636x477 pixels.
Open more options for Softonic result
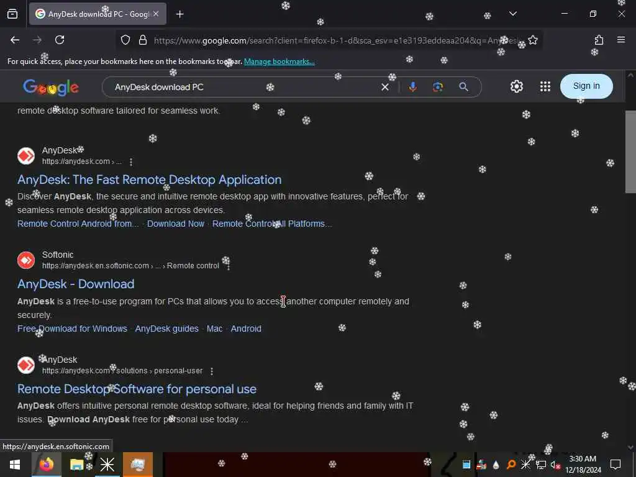(x=229, y=266)
